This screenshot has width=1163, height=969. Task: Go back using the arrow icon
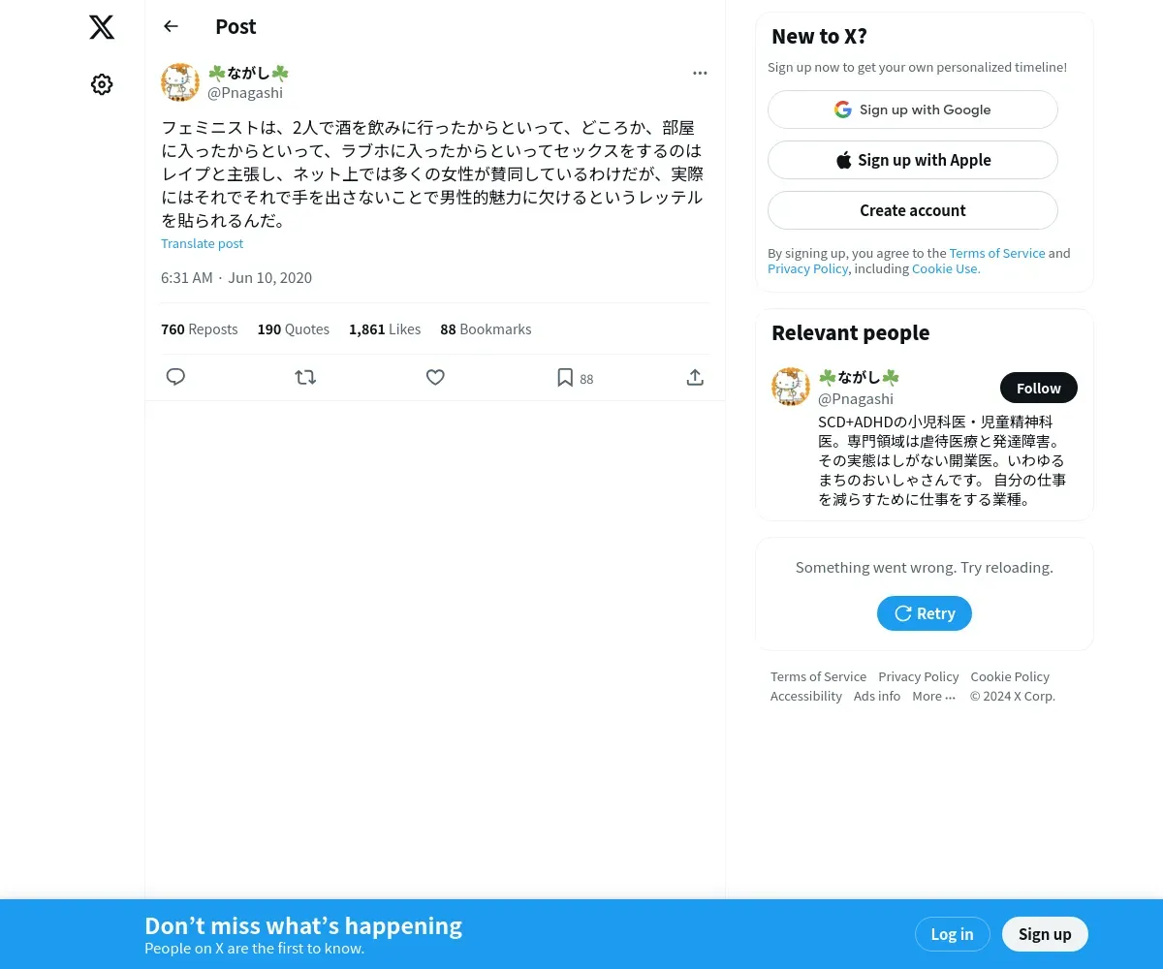(171, 26)
